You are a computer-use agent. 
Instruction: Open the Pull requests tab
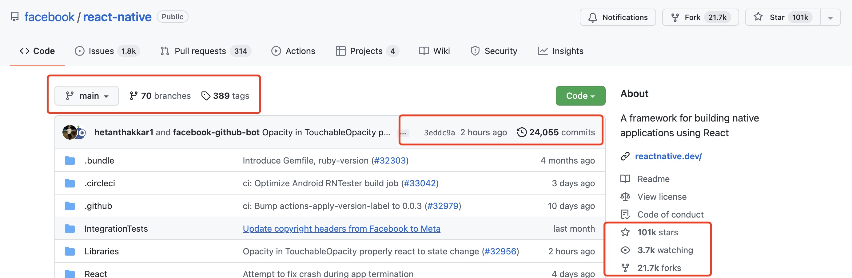coord(205,51)
